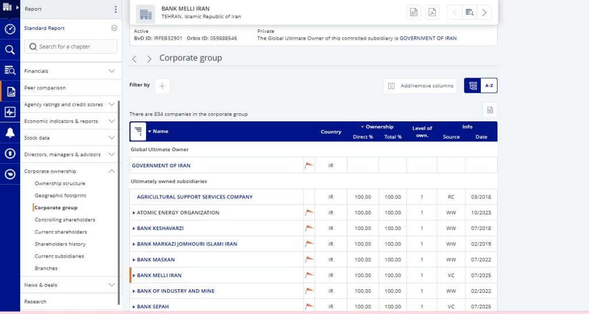Follow the GOVERNMENT OF IRAN owner link in the header
This screenshot has height=314, width=589.
(x=428, y=38)
